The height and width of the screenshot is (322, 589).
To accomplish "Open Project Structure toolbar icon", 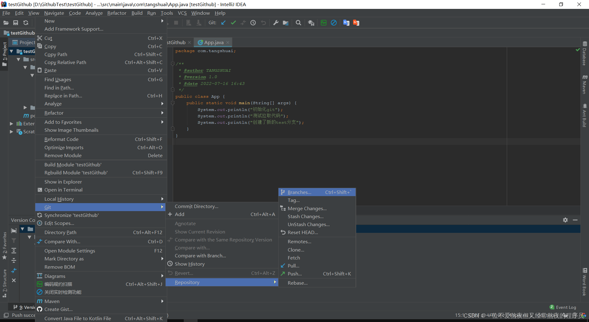I will 286,23.
